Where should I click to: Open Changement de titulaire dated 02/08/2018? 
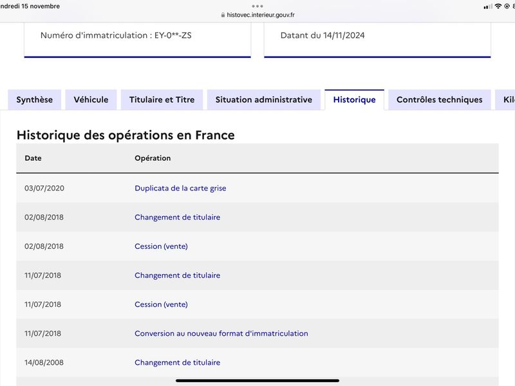(178, 217)
